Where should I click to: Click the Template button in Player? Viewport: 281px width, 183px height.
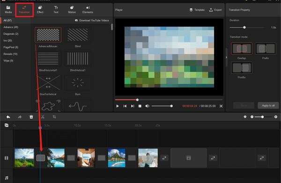[x=197, y=10]
